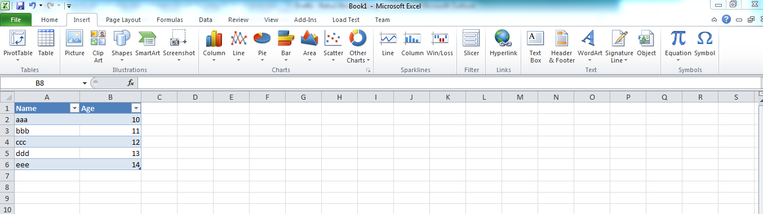This screenshot has width=763, height=214.
Task: Open the Charts dialog launcher
Action: tap(369, 70)
